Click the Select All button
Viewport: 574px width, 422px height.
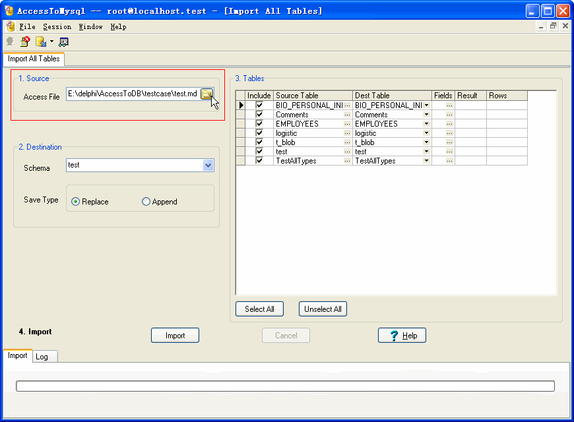(x=259, y=309)
